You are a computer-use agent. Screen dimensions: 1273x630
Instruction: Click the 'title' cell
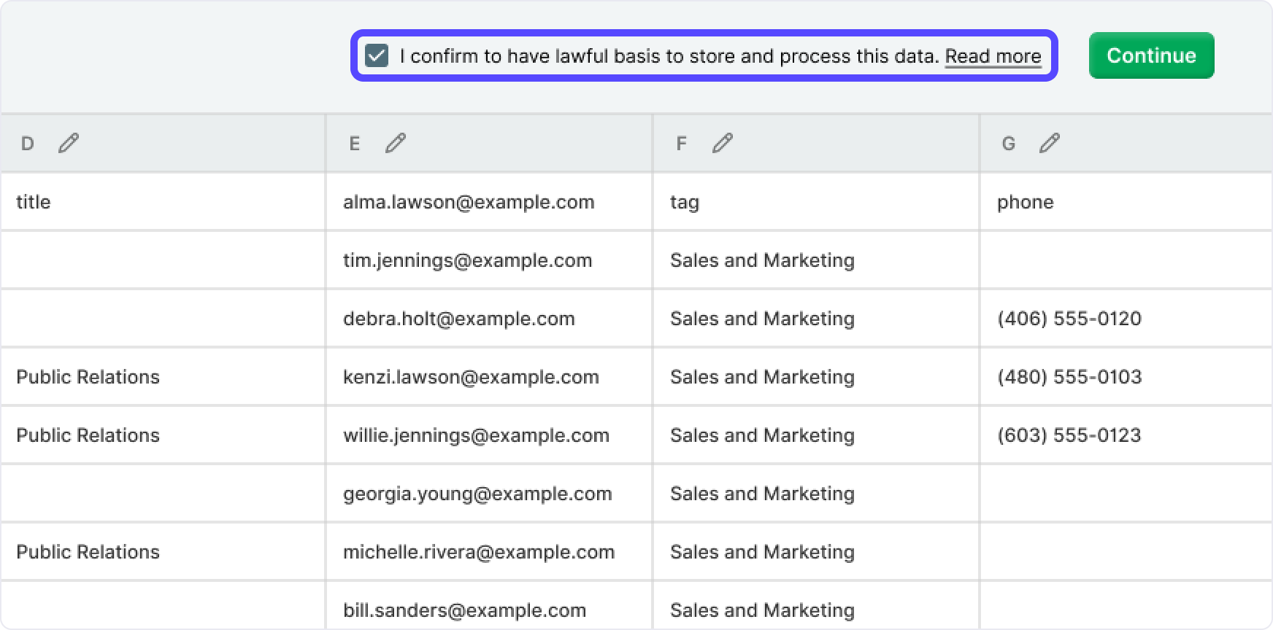tap(163, 202)
